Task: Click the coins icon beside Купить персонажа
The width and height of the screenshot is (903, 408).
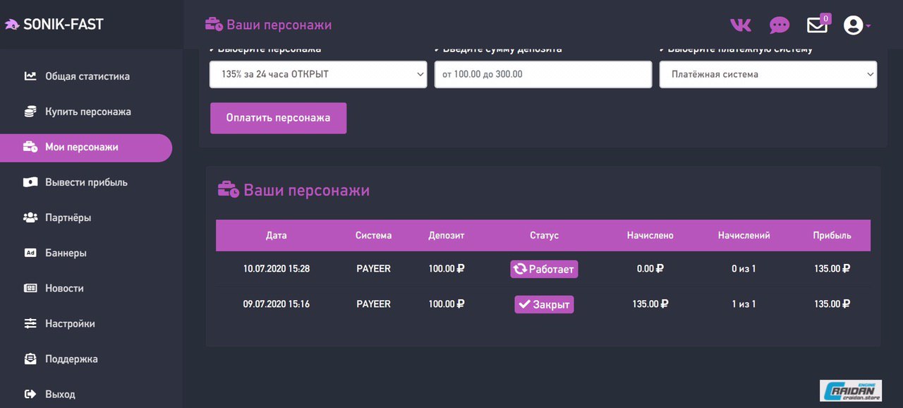Action: (x=30, y=112)
